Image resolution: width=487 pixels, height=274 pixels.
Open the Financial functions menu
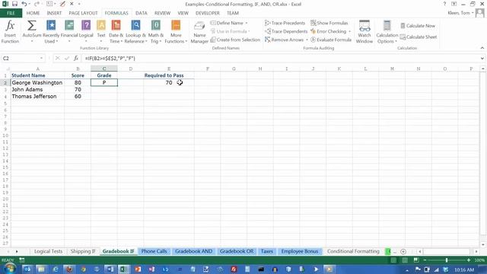[x=69, y=32]
